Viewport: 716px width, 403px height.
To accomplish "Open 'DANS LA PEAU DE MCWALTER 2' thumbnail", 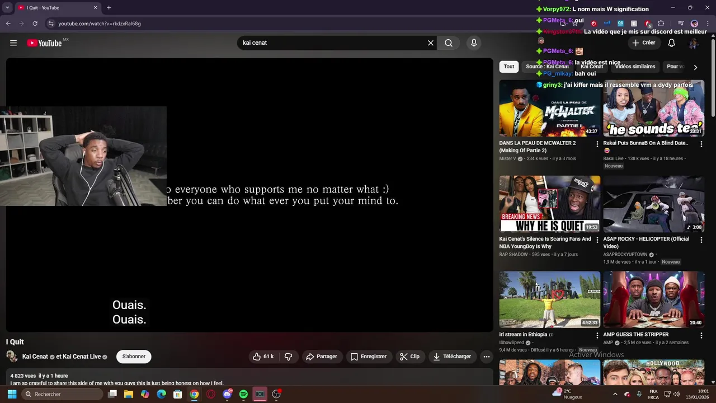I will 550,108.
